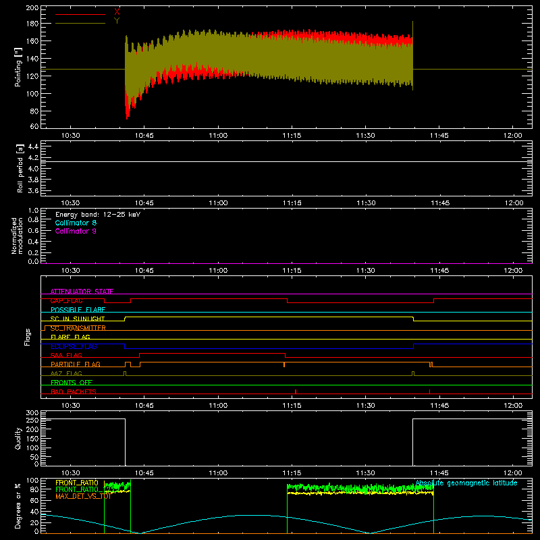The image size is (540, 540).
Task: Click the 11:00 tick under the Flags plot
Action: click(x=218, y=406)
